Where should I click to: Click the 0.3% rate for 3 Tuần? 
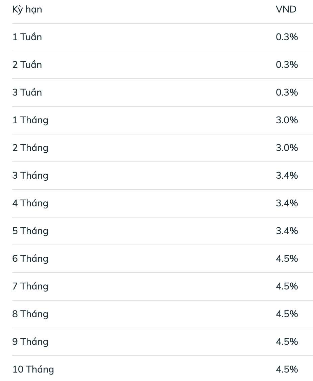pyautogui.click(x=287, y=93)
